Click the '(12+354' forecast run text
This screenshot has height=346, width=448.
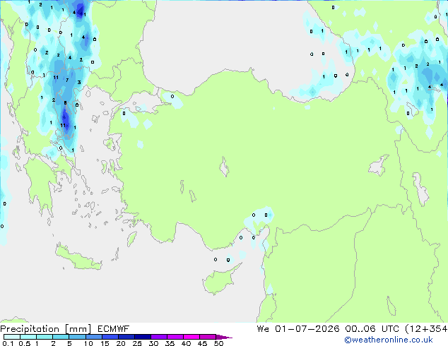pos(426,329)
